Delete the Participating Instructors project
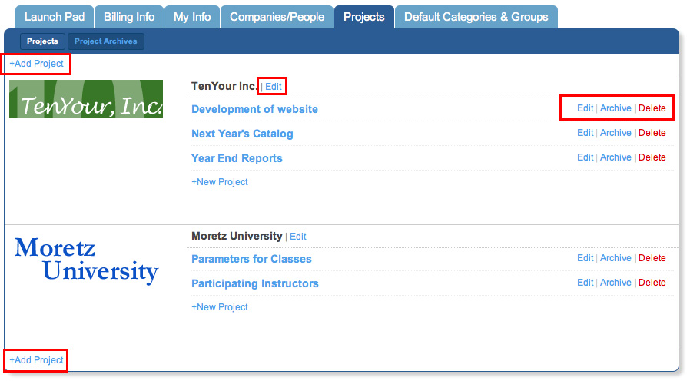This screenshot has height=381, width=687. (652, 283)
